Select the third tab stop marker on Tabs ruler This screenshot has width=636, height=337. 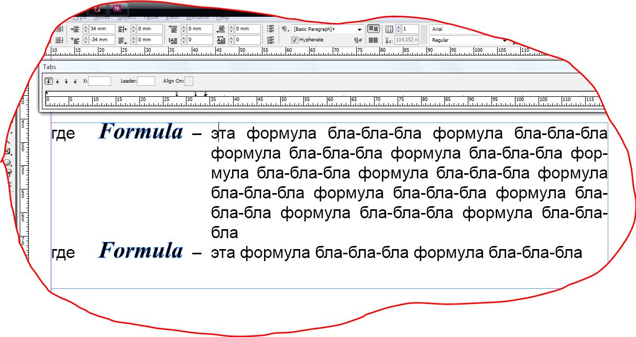coord(205,94)
